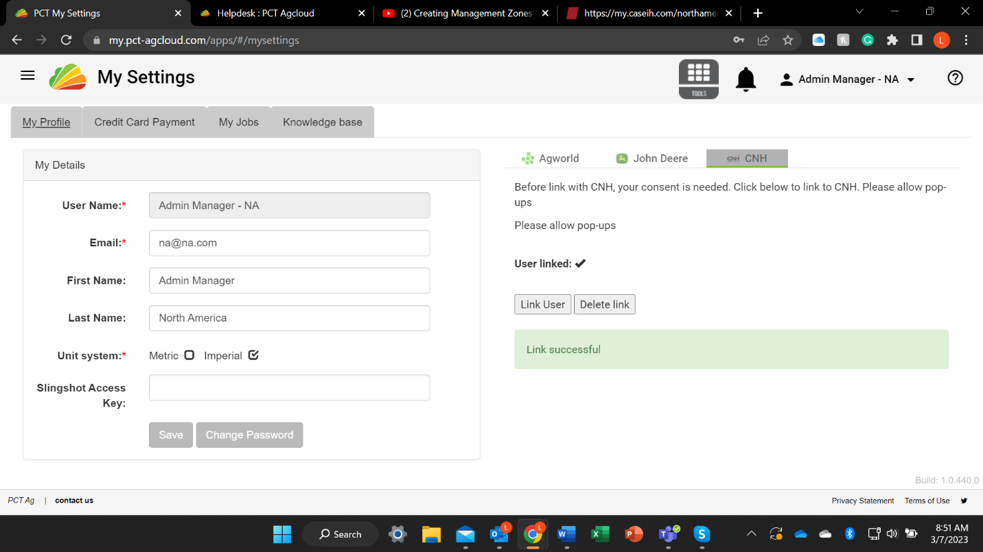Open the My Jobs tab
Viewport: 983px width, 552px height.
tap(239, 122)
